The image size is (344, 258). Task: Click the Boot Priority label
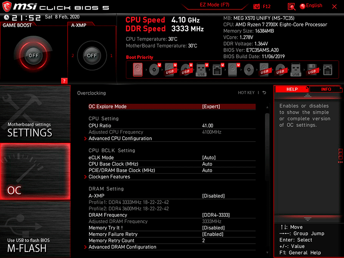point(139,57)
